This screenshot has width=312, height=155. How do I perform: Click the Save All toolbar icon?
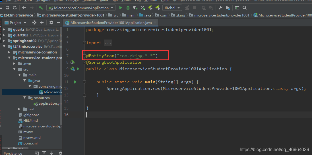pyautogui.click(x=7, y=8)
